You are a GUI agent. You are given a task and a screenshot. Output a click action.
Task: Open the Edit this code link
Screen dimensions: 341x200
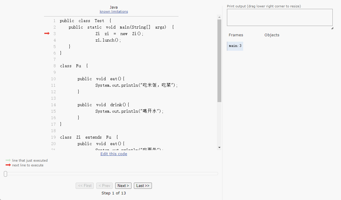pyautogui.click(x=114, y=154)
